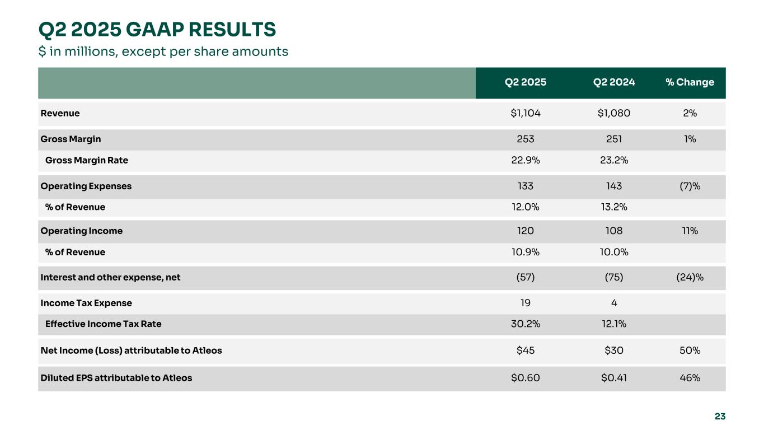Screen dimensions: 764x430
Task: Click the slide page number 23
Action: click(720, 416)
